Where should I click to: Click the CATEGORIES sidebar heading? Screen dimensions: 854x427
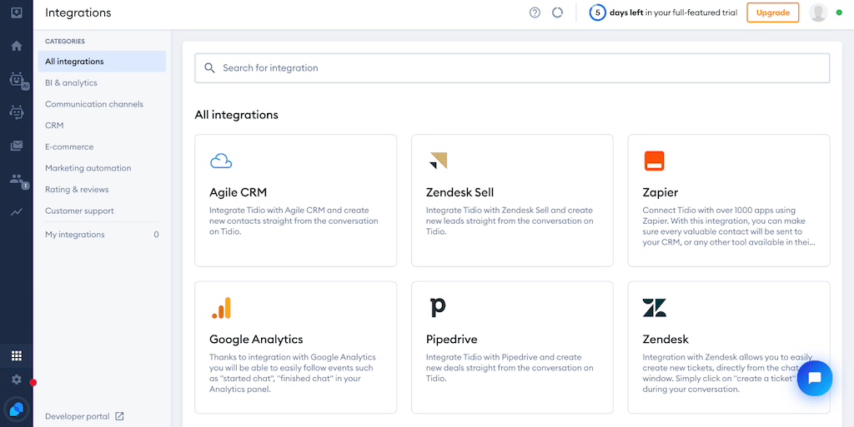[x=65, y=42]
